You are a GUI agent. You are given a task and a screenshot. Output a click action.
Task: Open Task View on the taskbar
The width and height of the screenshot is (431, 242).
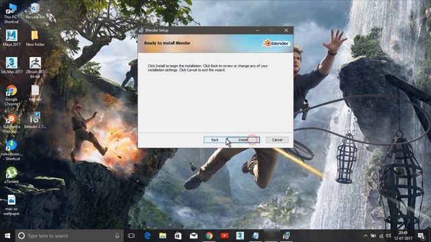click(x=131, y=236)
